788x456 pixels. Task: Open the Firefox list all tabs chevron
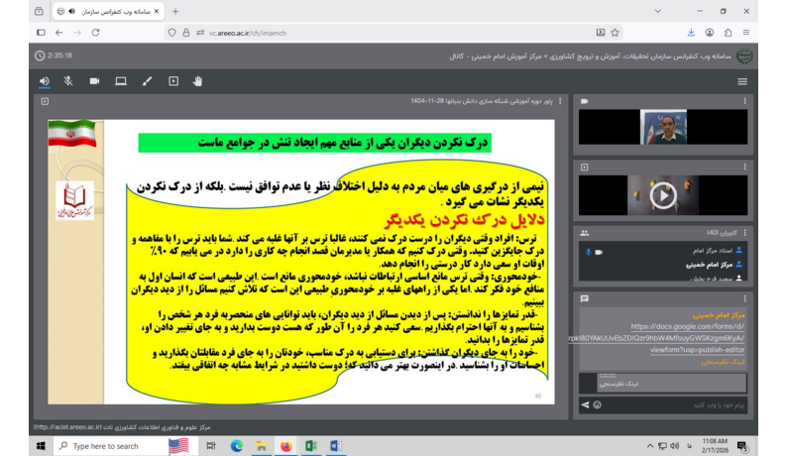point(657,11)
